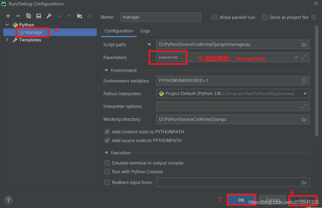Image resolution: width=322 pixels, height=208 pixels.
Task: Open Script path type dropdown arrow
Action: point(149,45)
